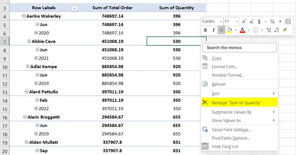
Task: Click the decrease decimal icon
Action: (277, 30)
